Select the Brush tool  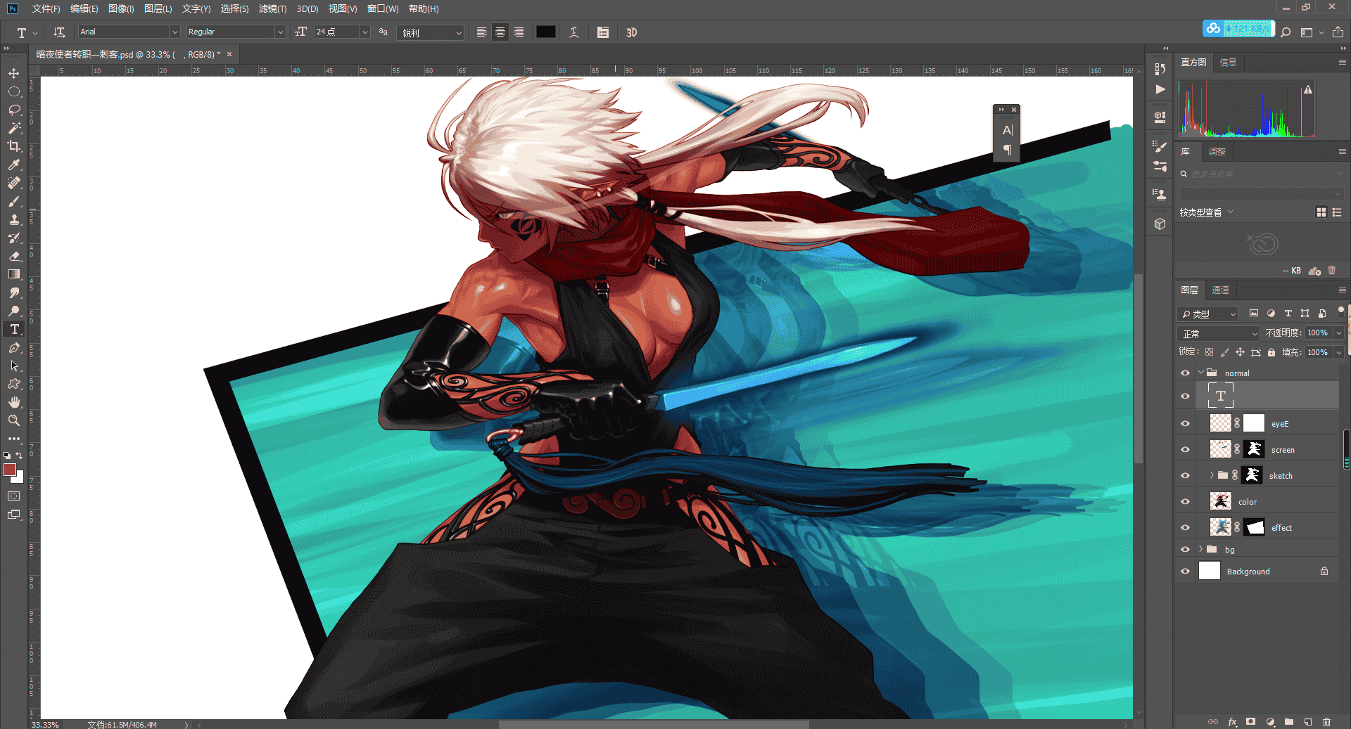point(14,201)
